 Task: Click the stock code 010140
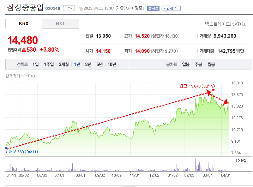[53, 8]
